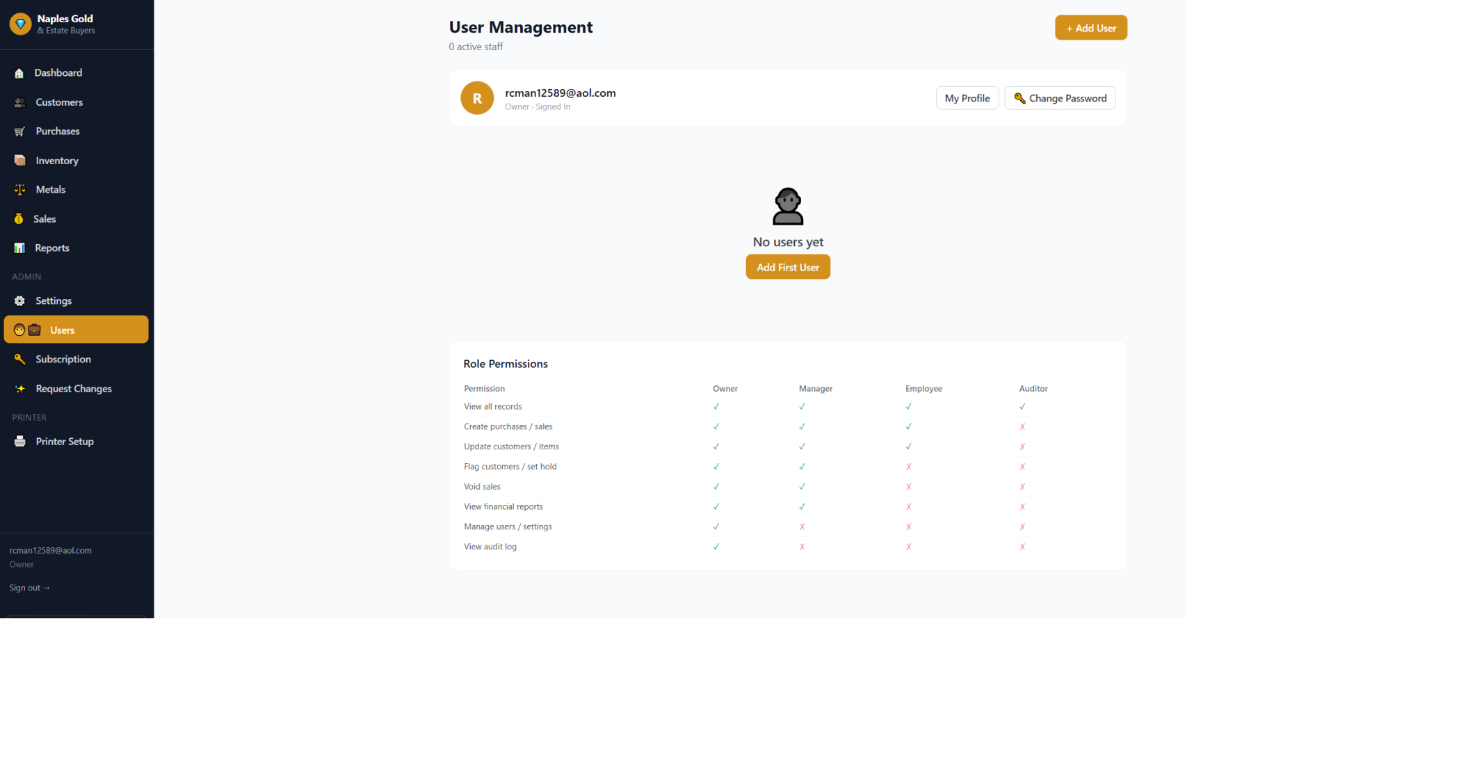Open the Purchases section
This screenshot has width=1484, height=772.
pos(76,131)
